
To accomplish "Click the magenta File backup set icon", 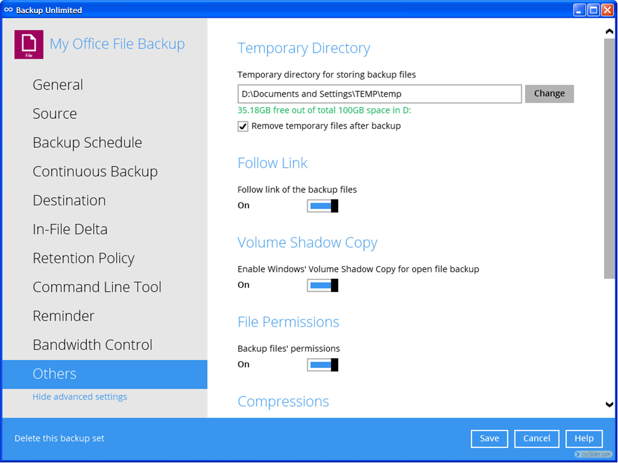I will tap(29, 44).
